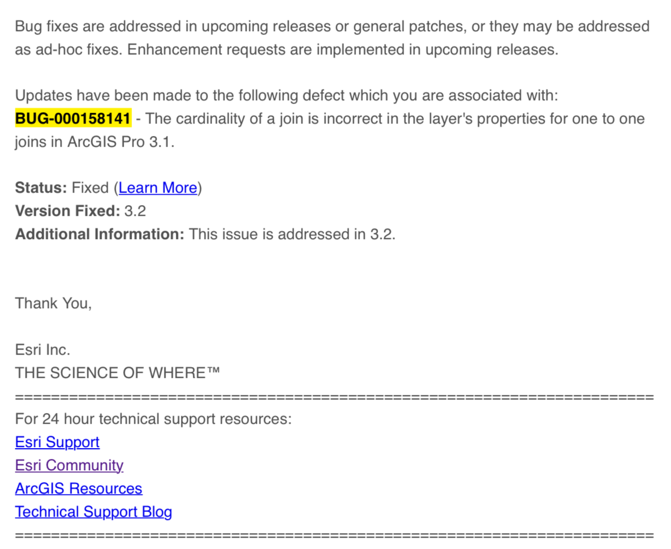Click the "This issue is addressed in 3.2." text

(292, 235)
